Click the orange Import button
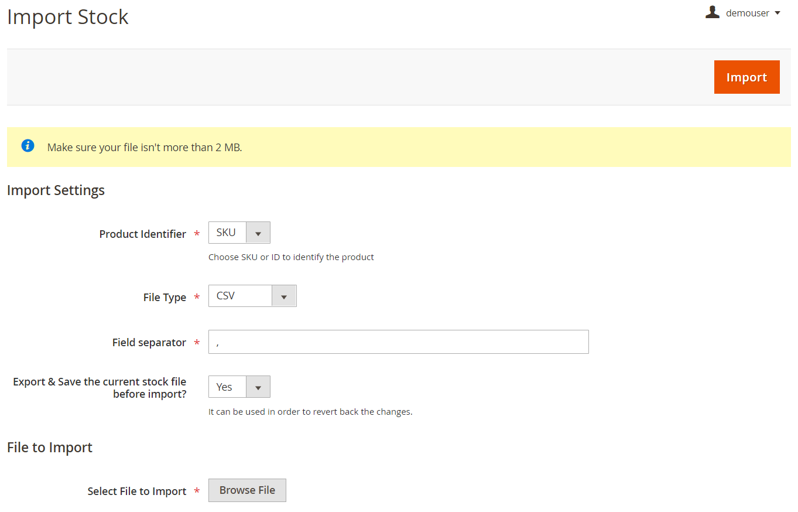The image size is (798, 512). 746,77
